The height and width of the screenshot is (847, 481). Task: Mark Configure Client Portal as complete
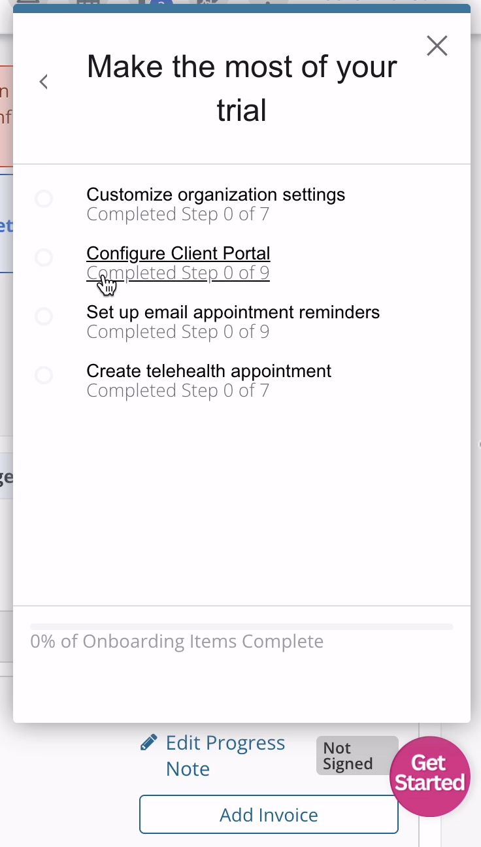(x=44, y=257)
